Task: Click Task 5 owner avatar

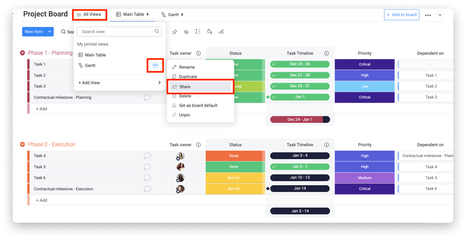Action: click(x=180, y=167)
